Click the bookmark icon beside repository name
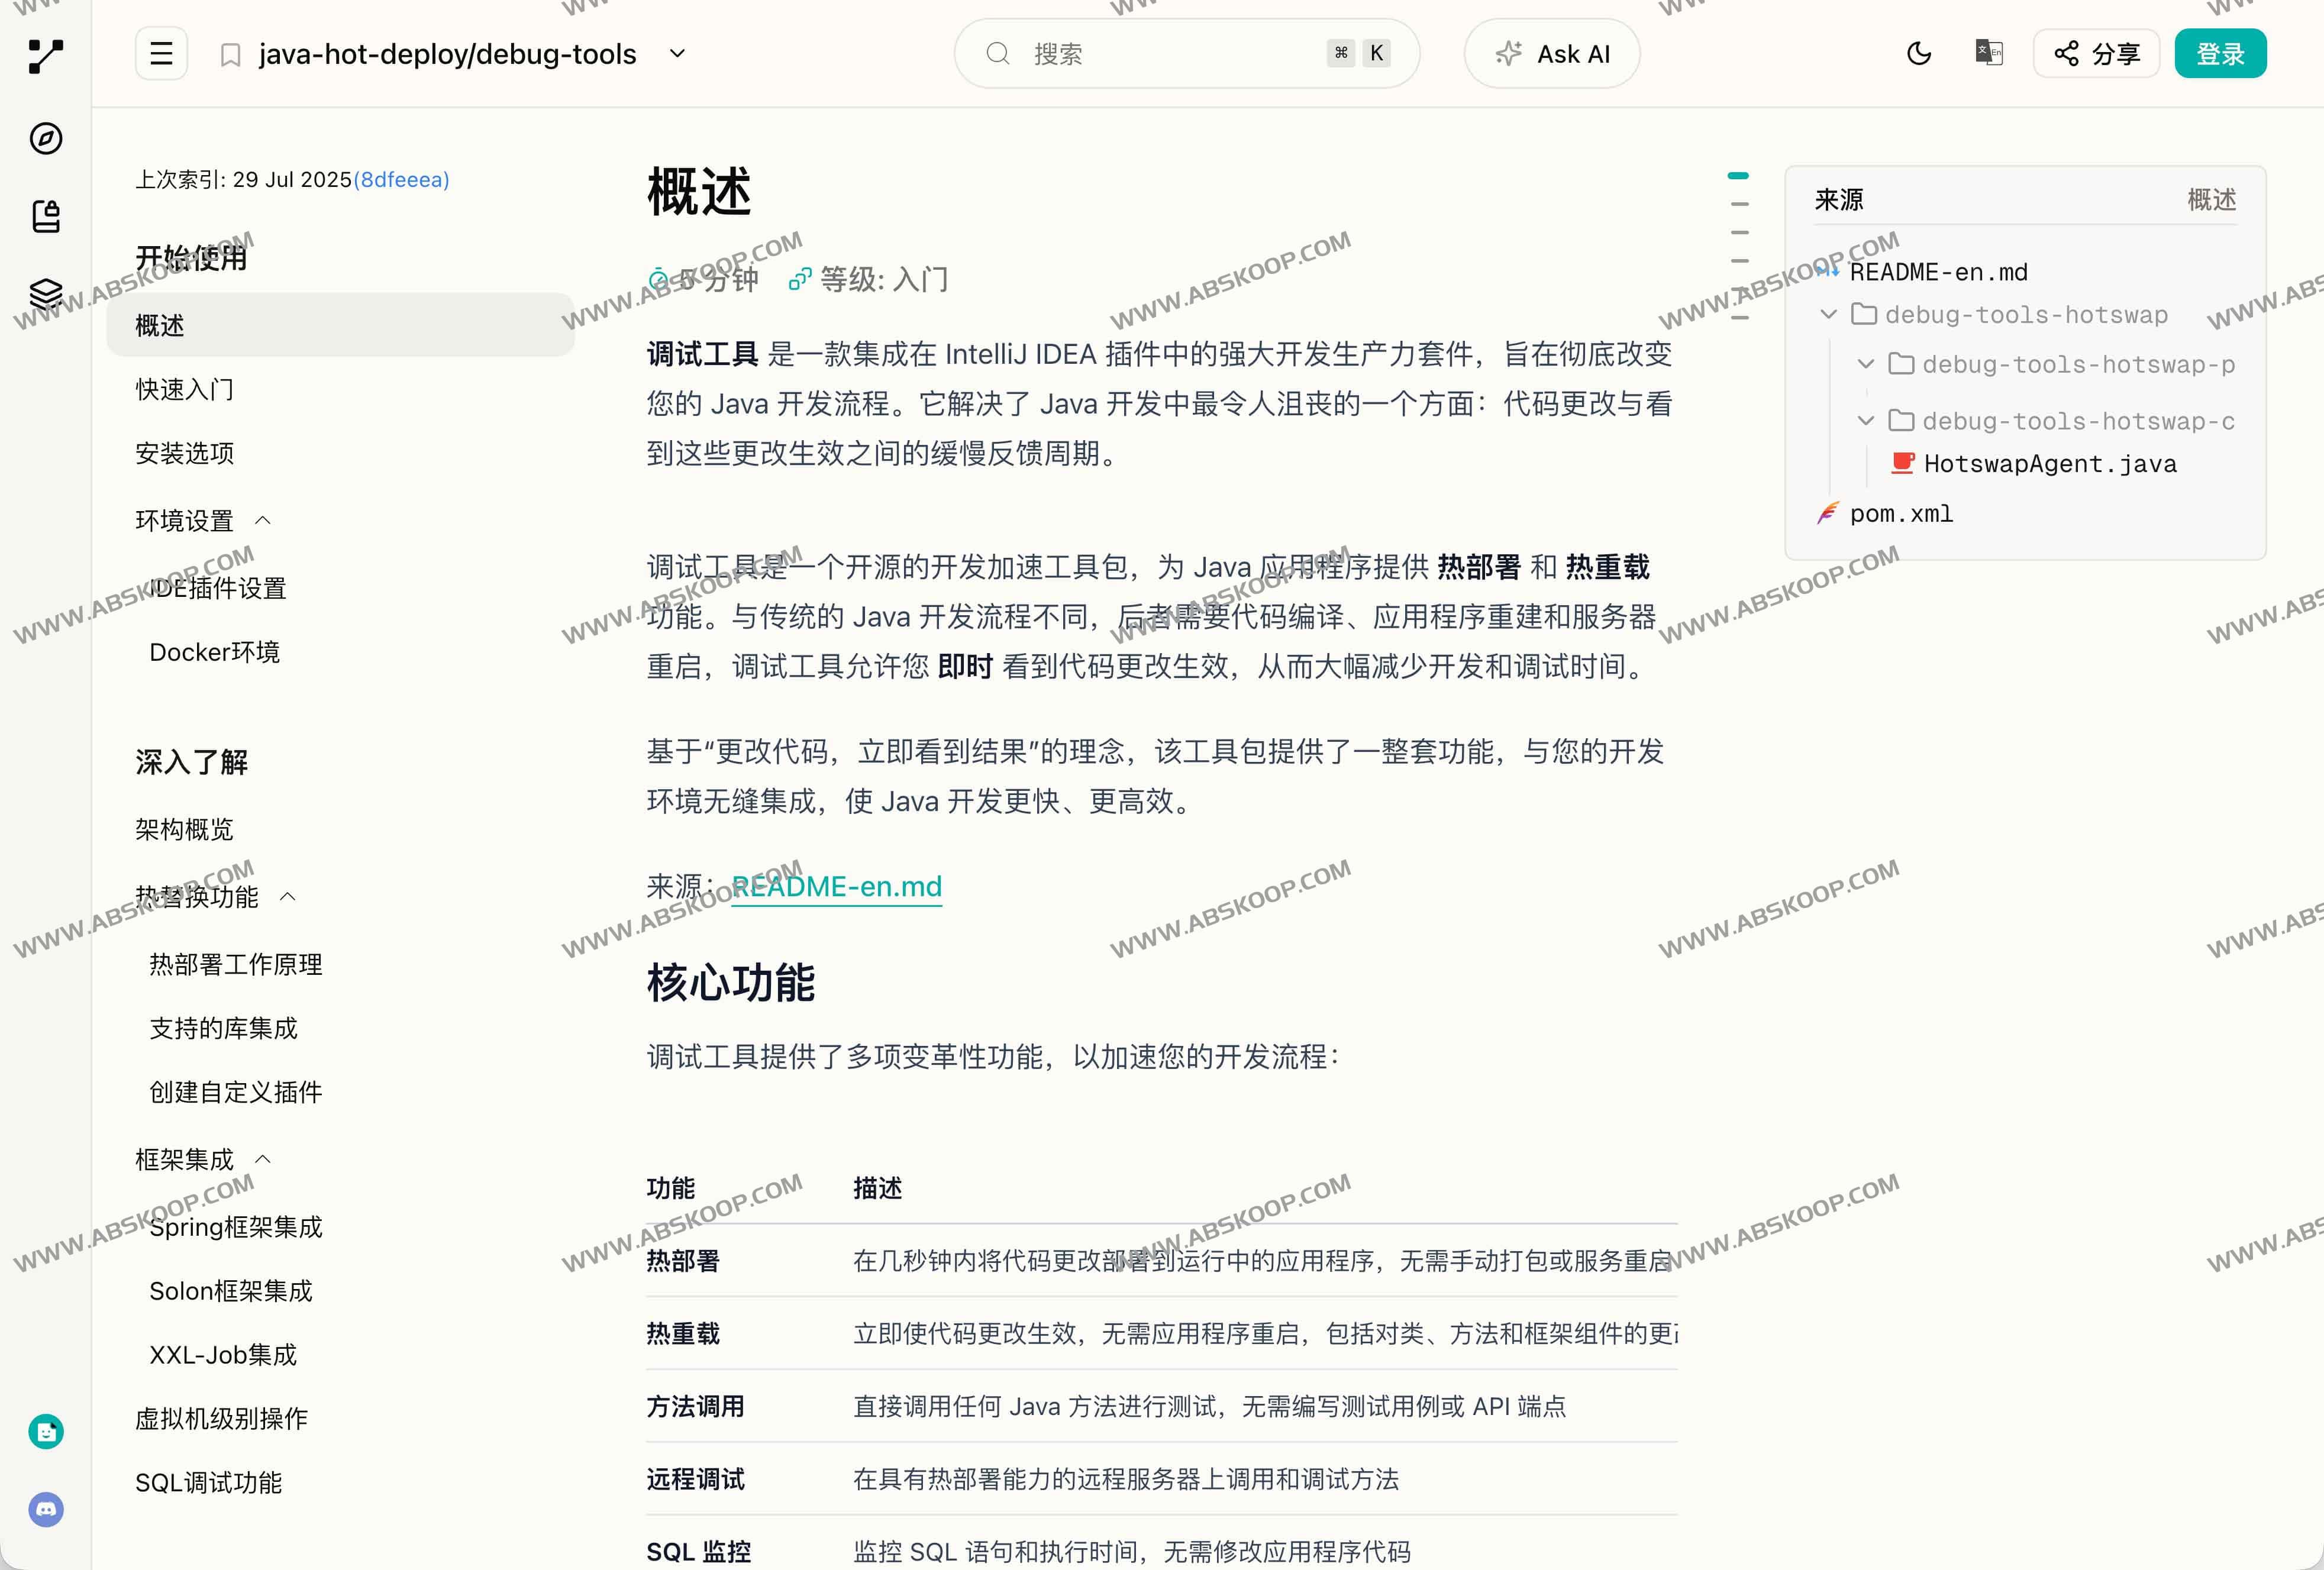 coord(230,54)
